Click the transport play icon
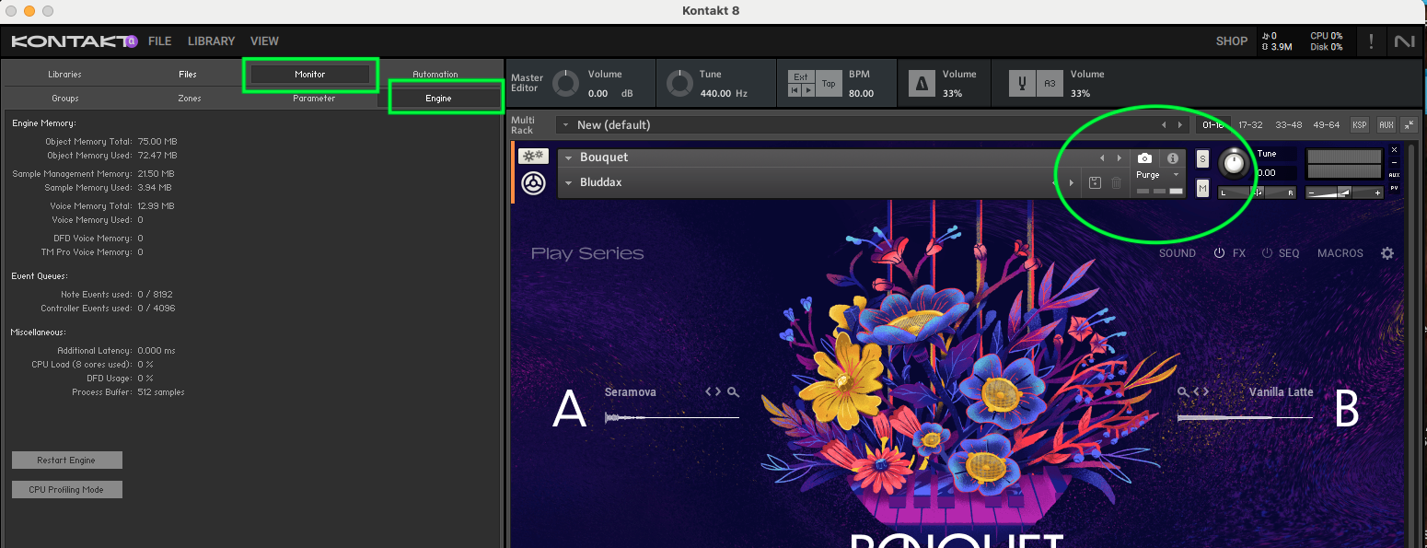The image size is (1427, 548). click(x=807, y=90)
